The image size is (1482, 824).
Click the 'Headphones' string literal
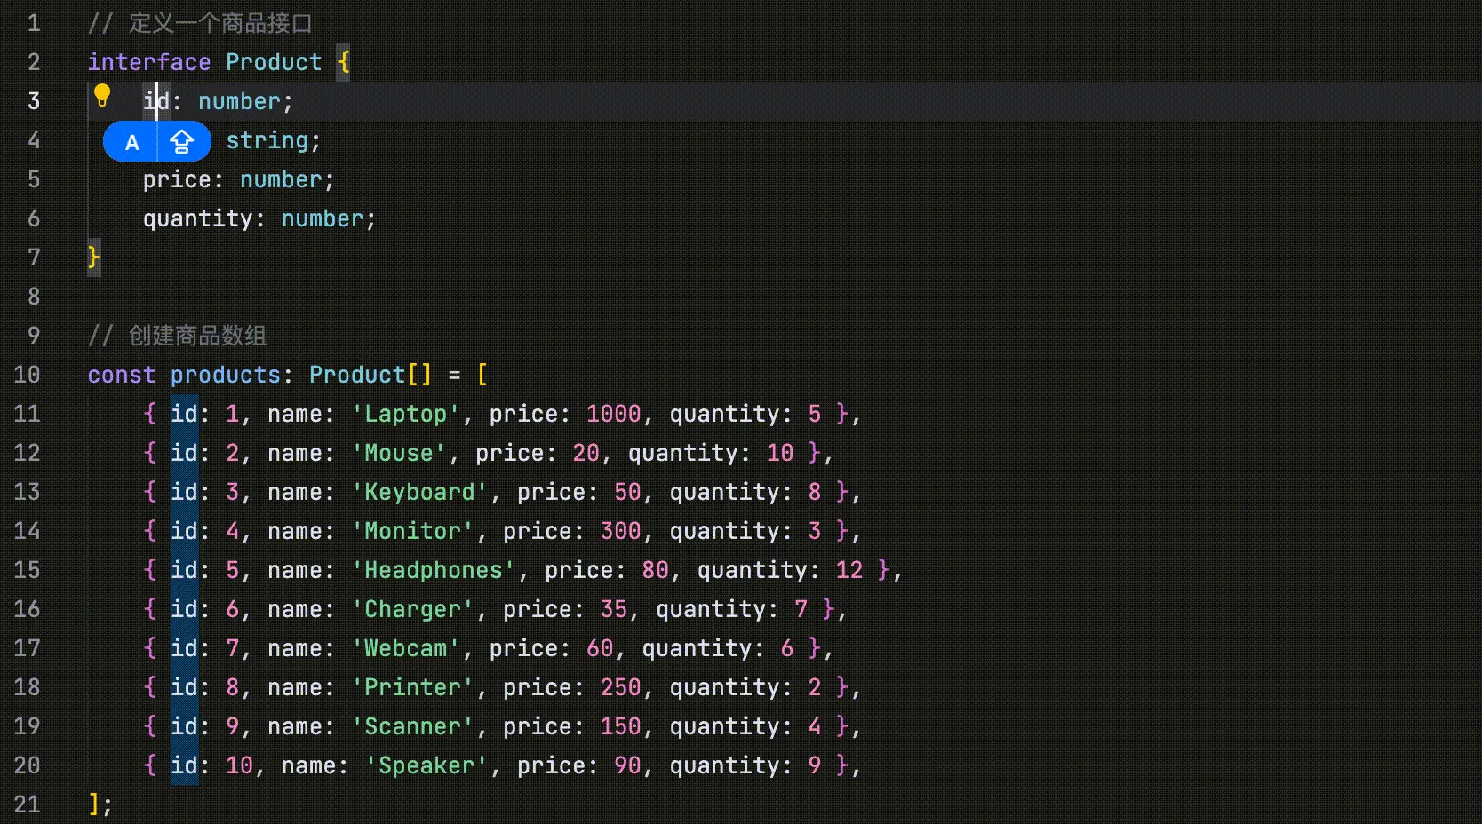pyautogui.click(x=433, y=570)
